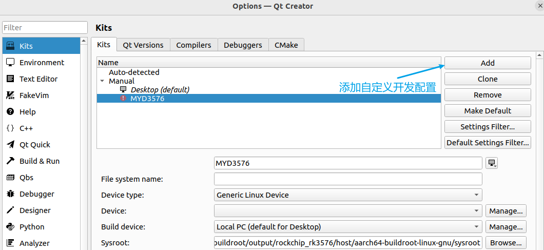The width and height of the screenshot is (544, 250).
Task: Open the Help category question-mark icon
Action: [10, 111]
